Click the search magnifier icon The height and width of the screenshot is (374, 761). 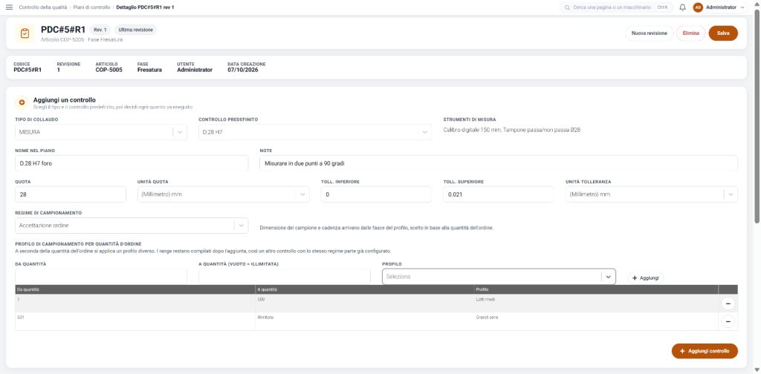(x=567, y=7)
